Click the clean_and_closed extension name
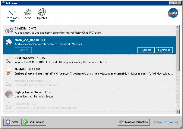Viewport: 183px width, 129px height. point(27,40)
